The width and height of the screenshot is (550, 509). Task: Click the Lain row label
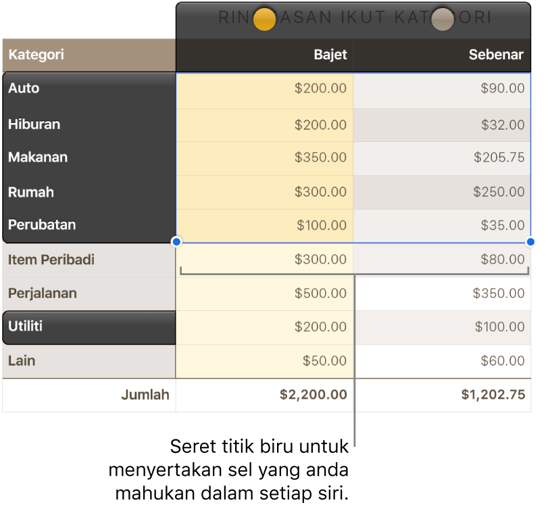pyautogui.click(x=89, y=361)
